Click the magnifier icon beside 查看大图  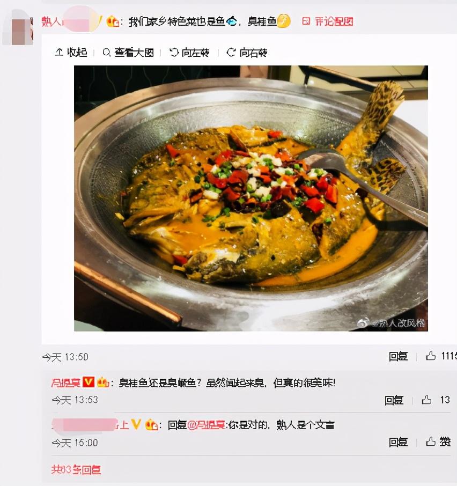[x=107, y=53]
